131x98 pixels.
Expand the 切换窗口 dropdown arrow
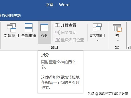(98, 41)
